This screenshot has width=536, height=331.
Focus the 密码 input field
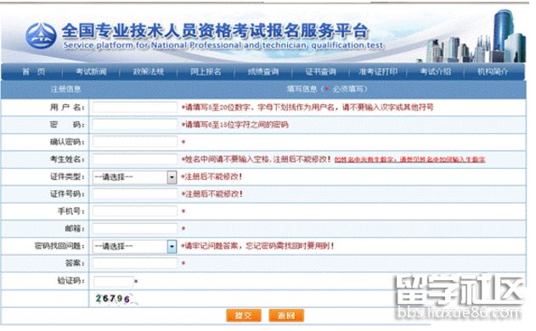point(135,125)
